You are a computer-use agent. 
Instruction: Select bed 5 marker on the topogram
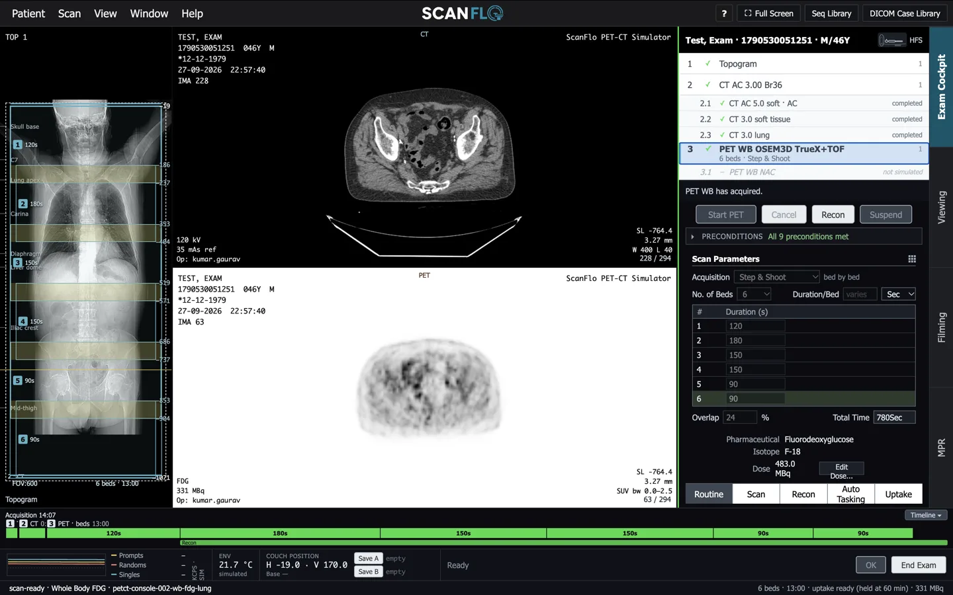click(18, 380)
